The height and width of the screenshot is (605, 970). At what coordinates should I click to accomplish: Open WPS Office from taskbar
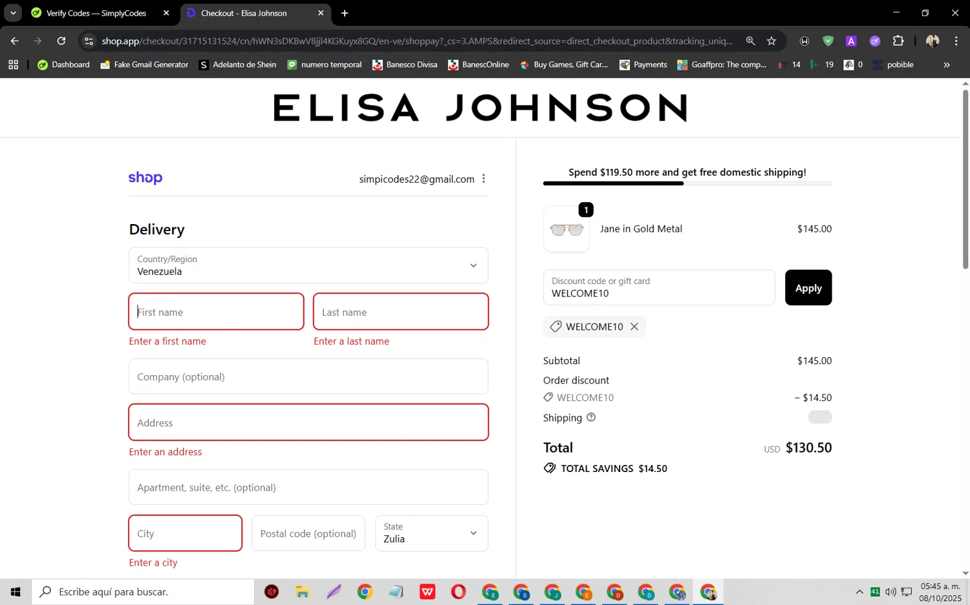[427, 591]
